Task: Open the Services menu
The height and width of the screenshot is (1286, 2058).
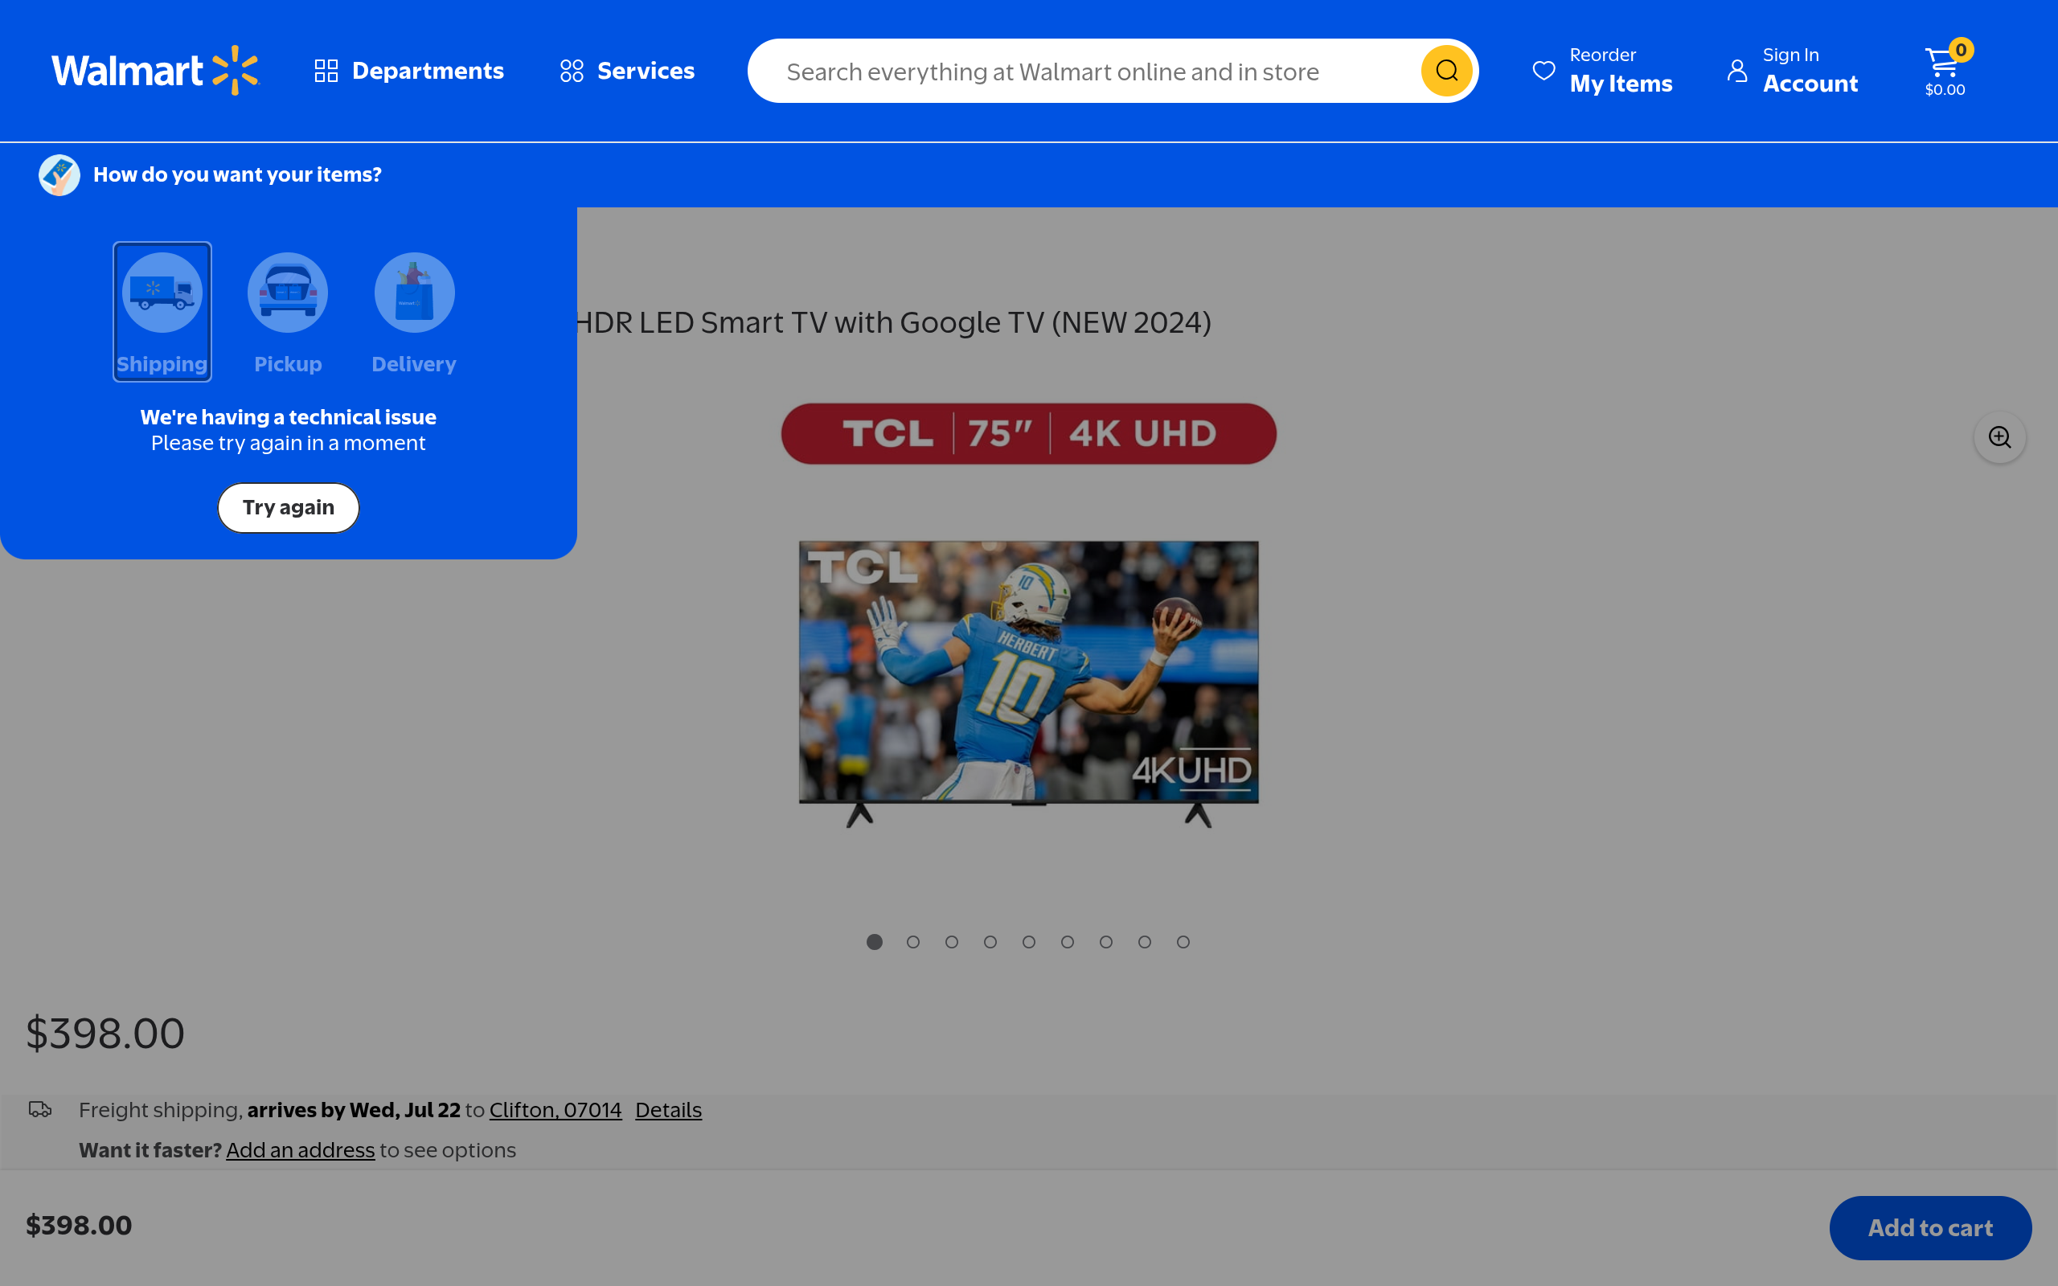Action: (627, 71)
